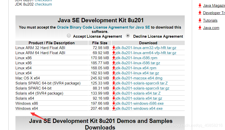Click 197.66 MB file size cell
Screen dimensions: 225x130
coord(100,103)
